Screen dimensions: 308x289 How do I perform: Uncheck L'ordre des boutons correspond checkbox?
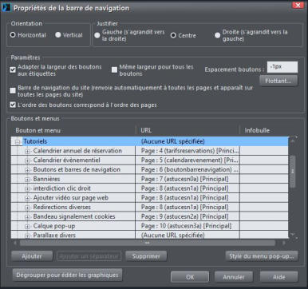pos(13,105)
